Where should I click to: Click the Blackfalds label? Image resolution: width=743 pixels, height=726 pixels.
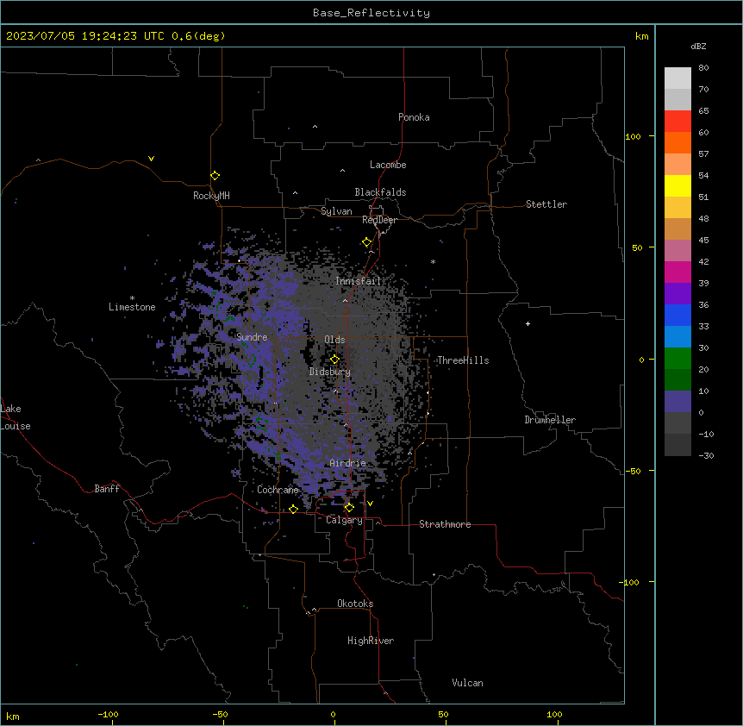(x=380, y=192)
